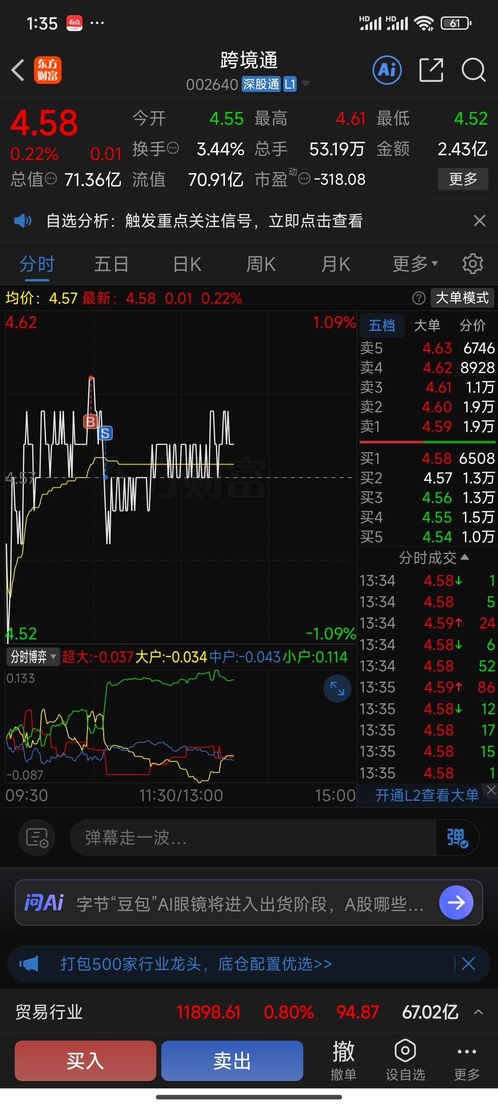498x1108 pixels.
Task: Tap the B buy marker on chart
Action: coord(90,422)
